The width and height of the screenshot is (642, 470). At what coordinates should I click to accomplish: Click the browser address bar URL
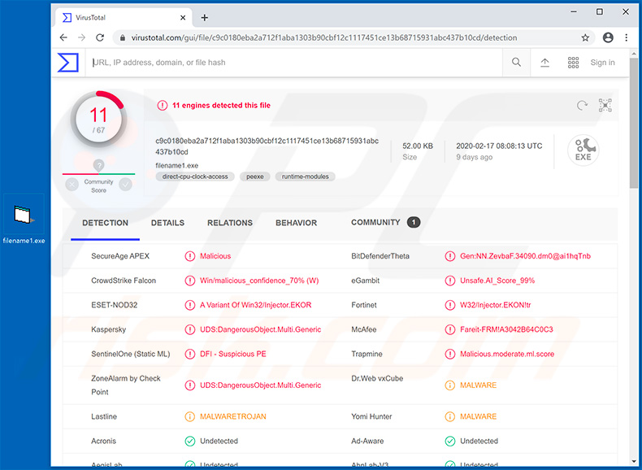324,37
